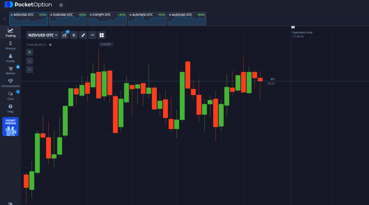Open the indicators settings sliders icon
The width and height of the screenshot is (369, 205).
(x=74, y=35)
